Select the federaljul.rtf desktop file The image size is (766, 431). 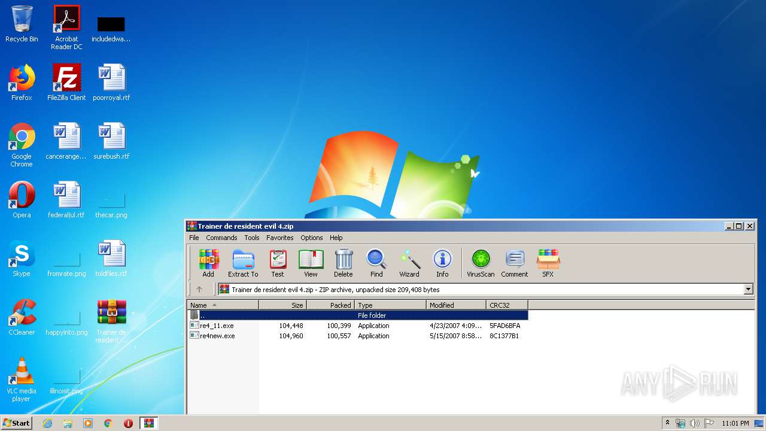coord(66,200)
